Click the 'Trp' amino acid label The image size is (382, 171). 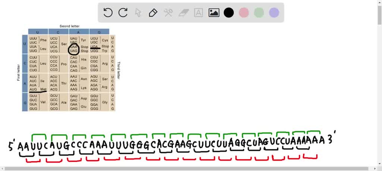(105, 51)
